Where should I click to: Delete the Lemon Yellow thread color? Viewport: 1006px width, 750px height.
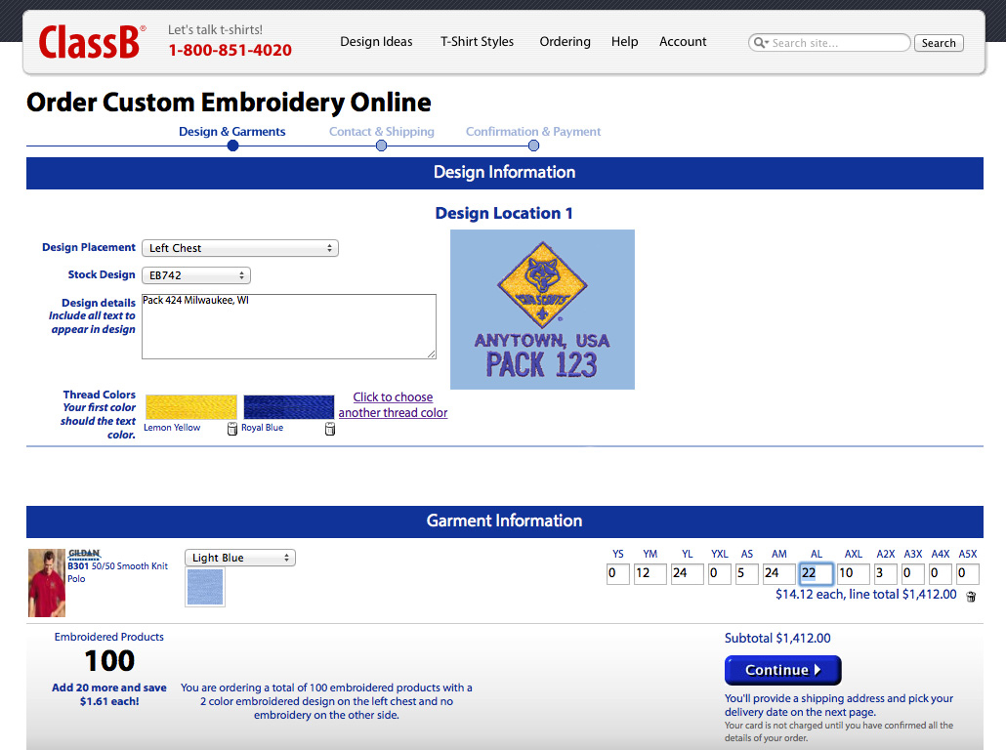pos(231,429)
